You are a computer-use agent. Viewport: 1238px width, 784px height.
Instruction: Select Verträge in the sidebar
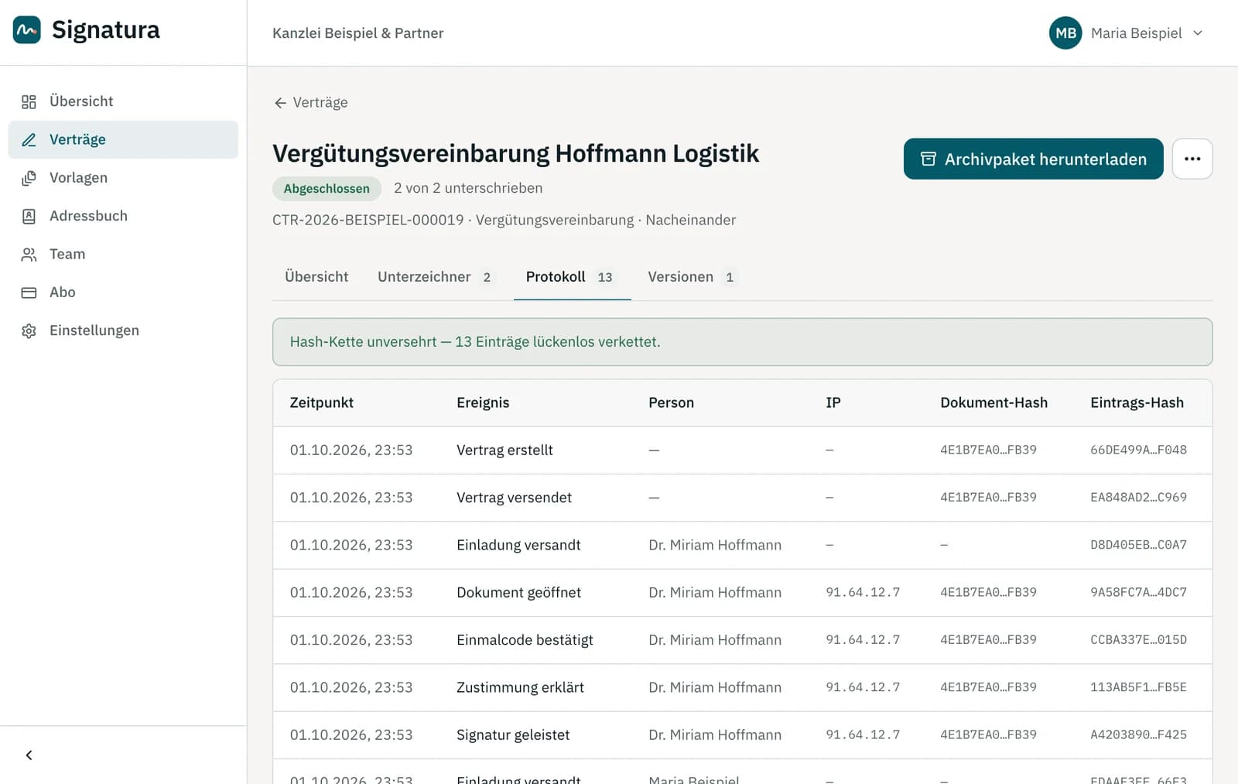[x=123, y=139]
